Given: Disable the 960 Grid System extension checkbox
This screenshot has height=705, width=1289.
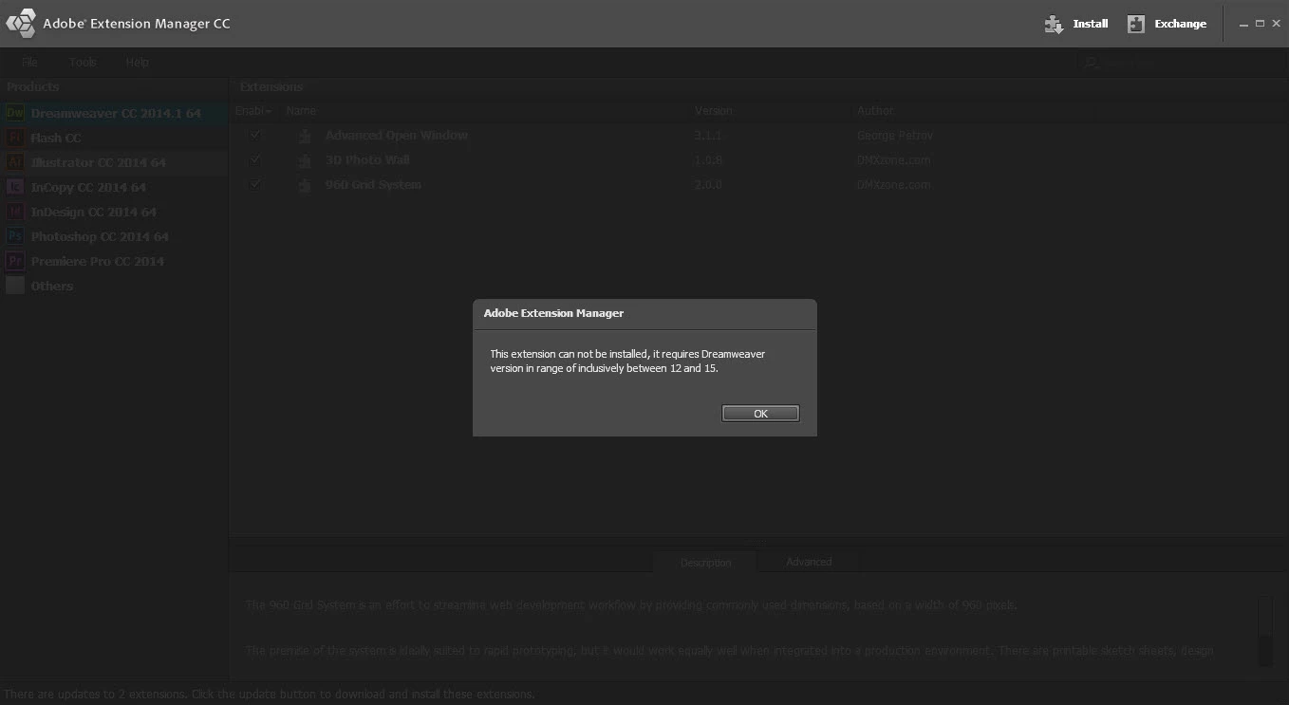Looking at the screenshot, I should coord(254,185).
